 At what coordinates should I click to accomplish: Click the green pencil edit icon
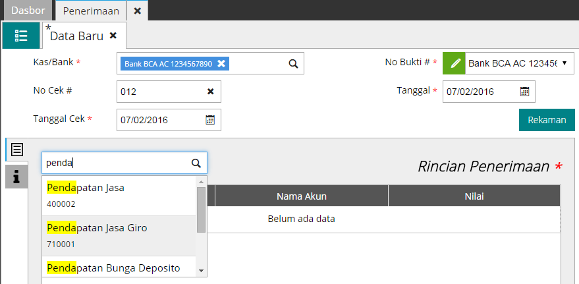pos(454,64)
